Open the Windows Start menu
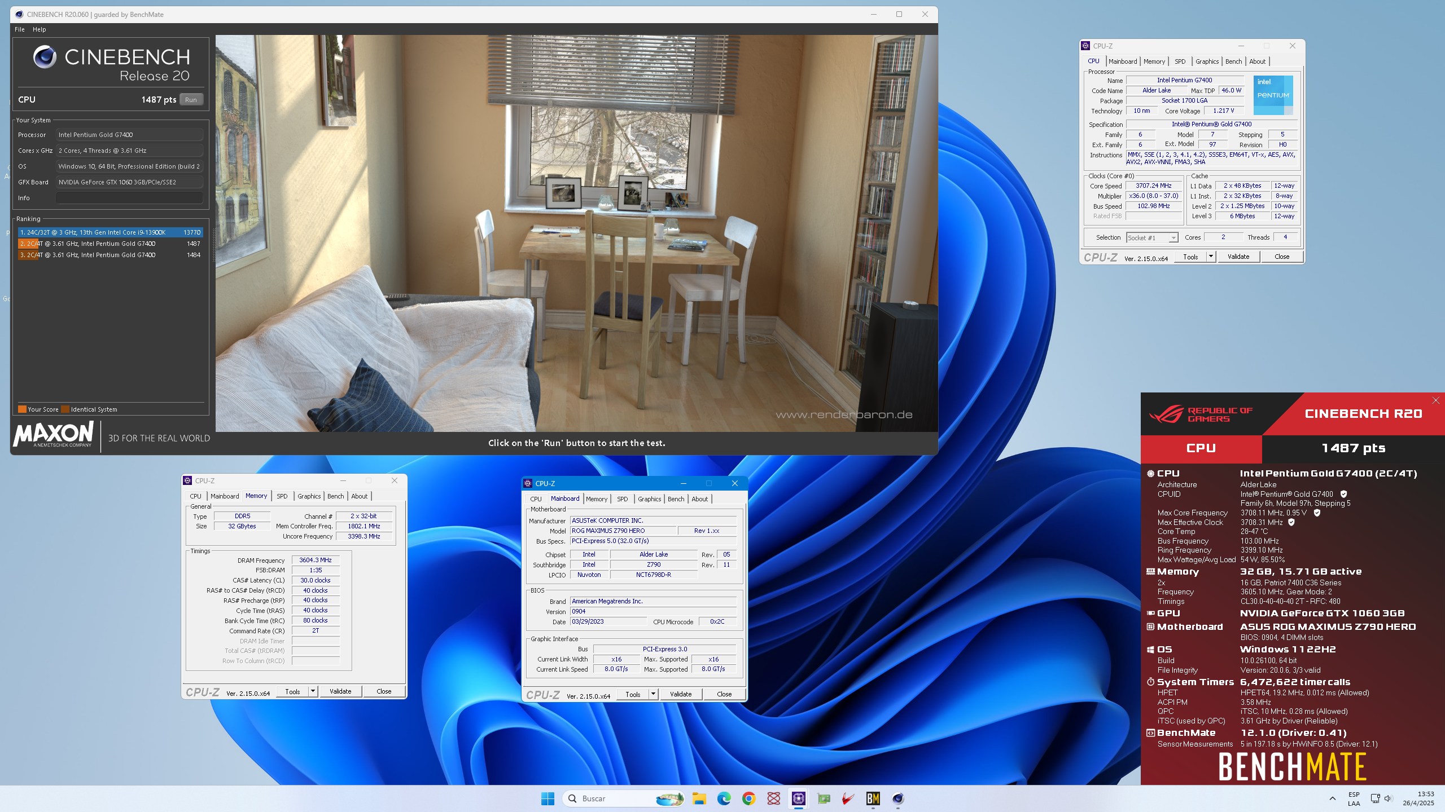1445x812 pixels. 548,798
